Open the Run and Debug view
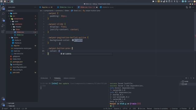Image resolution: width=196 pixels, height=110 pixels. pyautogui.click(x=3, y=26)
